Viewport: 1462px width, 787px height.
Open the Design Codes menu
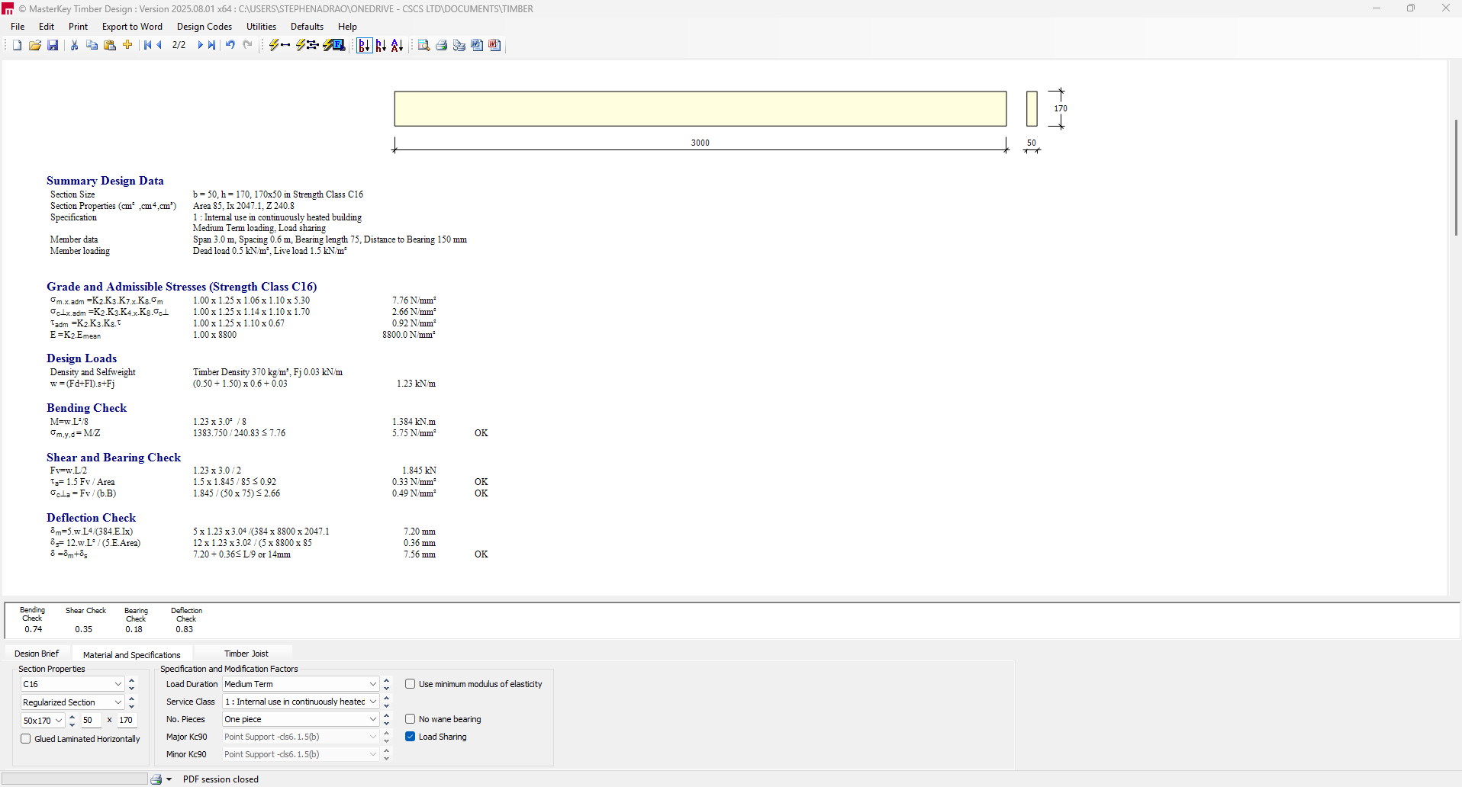204,27
